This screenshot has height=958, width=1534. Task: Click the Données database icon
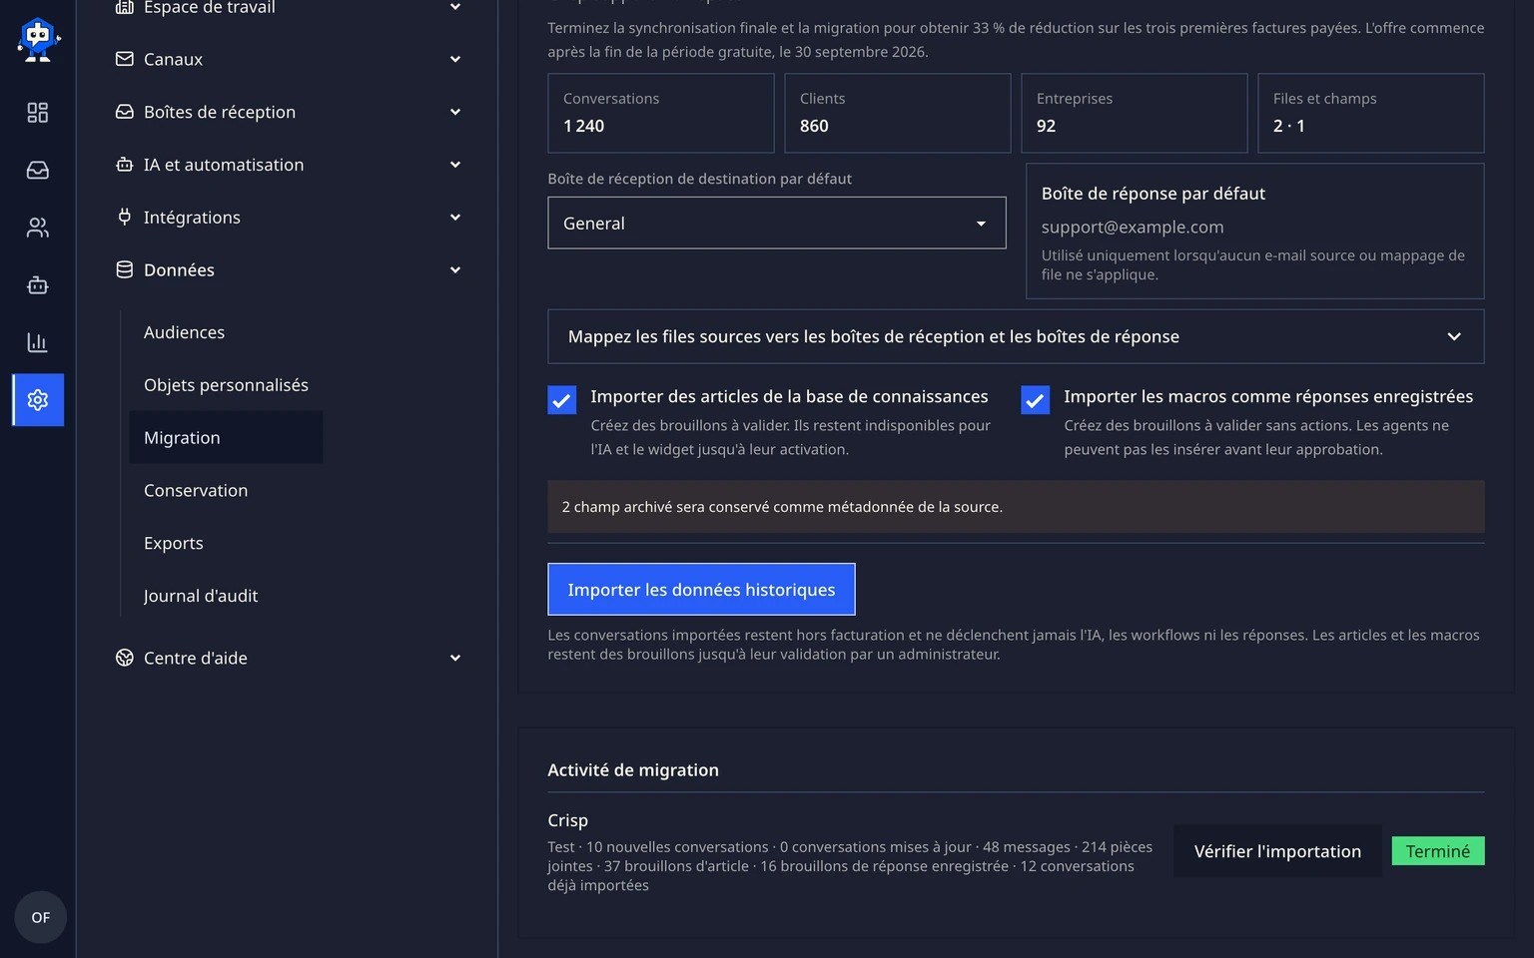click(x=125, y=269)
